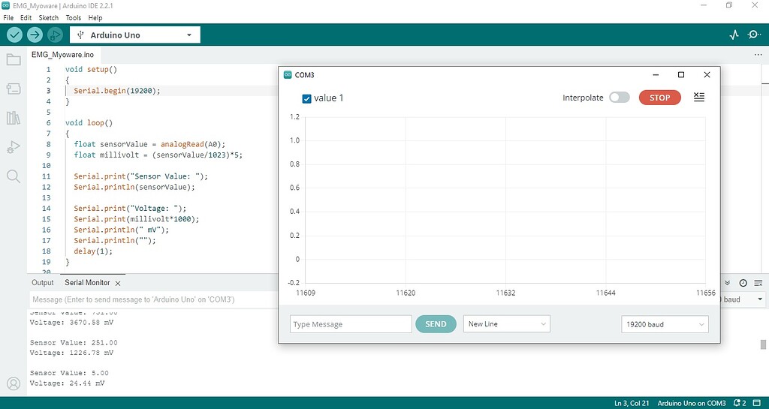Click the red STOP button
The image size is (769, 409).
point(659,98)
